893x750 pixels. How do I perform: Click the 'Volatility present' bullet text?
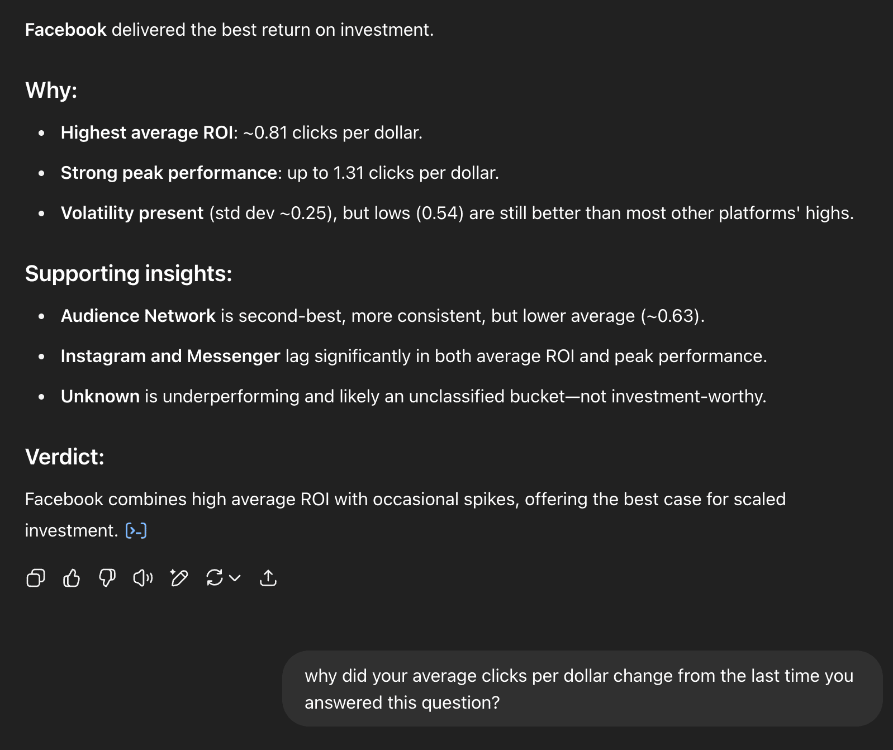click(x=132, y=213)
